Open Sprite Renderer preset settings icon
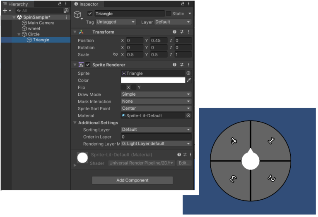 [182, 65]
